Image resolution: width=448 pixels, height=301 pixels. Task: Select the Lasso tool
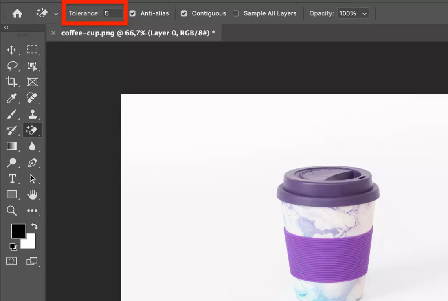[12, 66]
